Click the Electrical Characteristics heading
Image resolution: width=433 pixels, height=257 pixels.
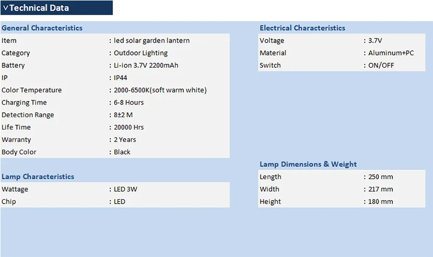(303, 28)
